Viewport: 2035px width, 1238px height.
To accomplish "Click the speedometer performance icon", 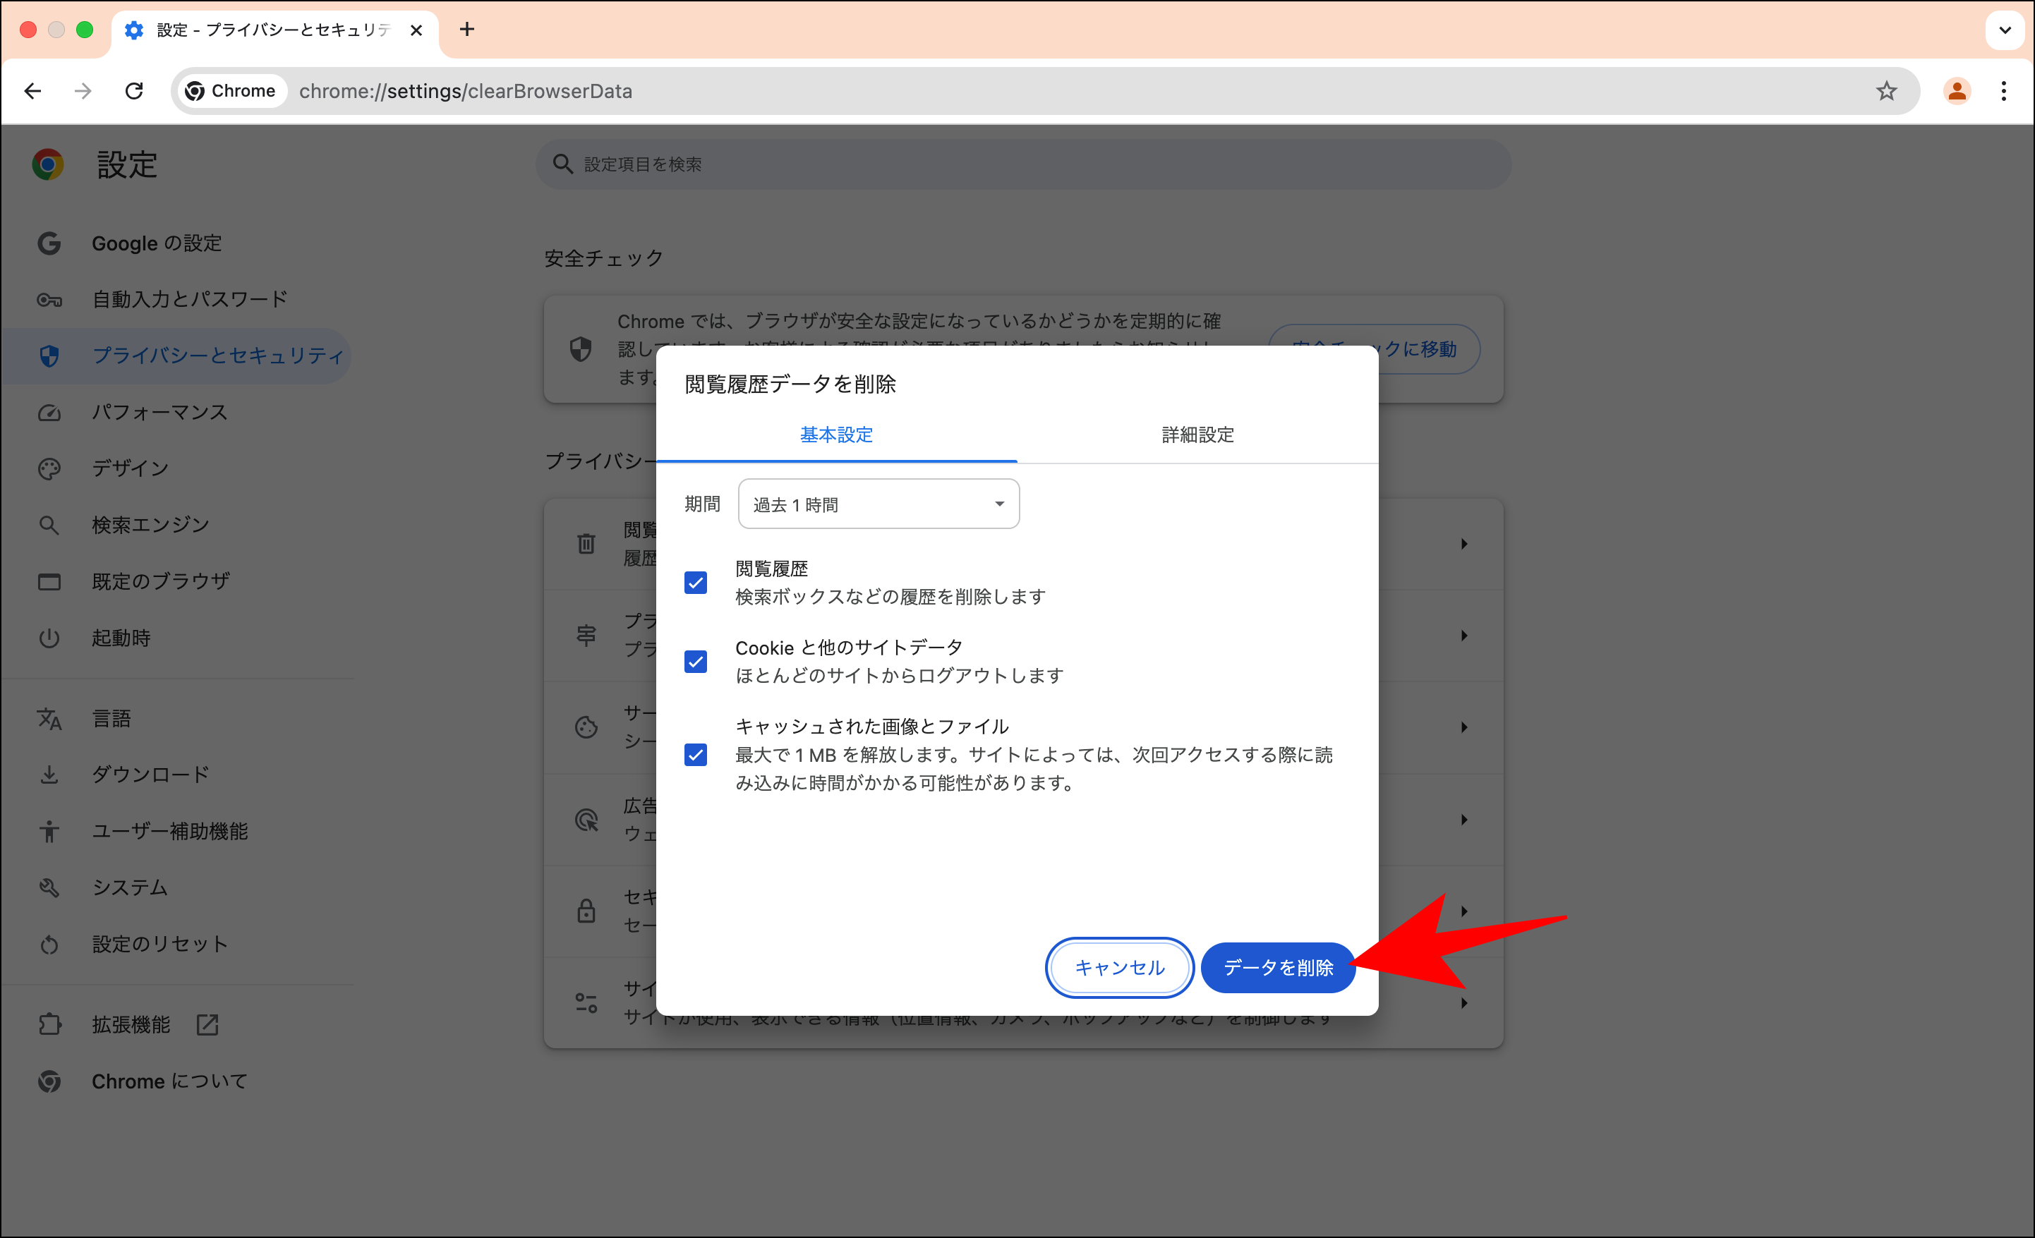I will [49, 412].
